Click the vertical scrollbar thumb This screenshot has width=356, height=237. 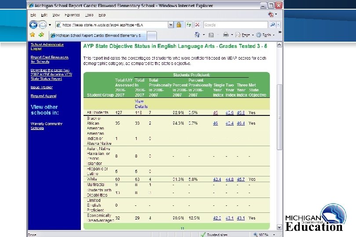[x=280, y=117]
